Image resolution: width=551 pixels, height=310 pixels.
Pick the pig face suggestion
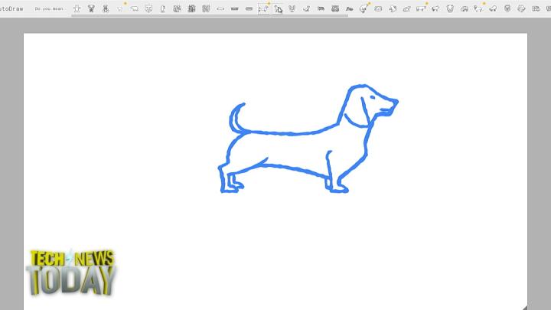378,8
